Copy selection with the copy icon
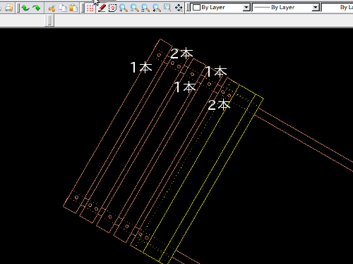The width and height of the screenshot is (353, 264). coord(63,8)
